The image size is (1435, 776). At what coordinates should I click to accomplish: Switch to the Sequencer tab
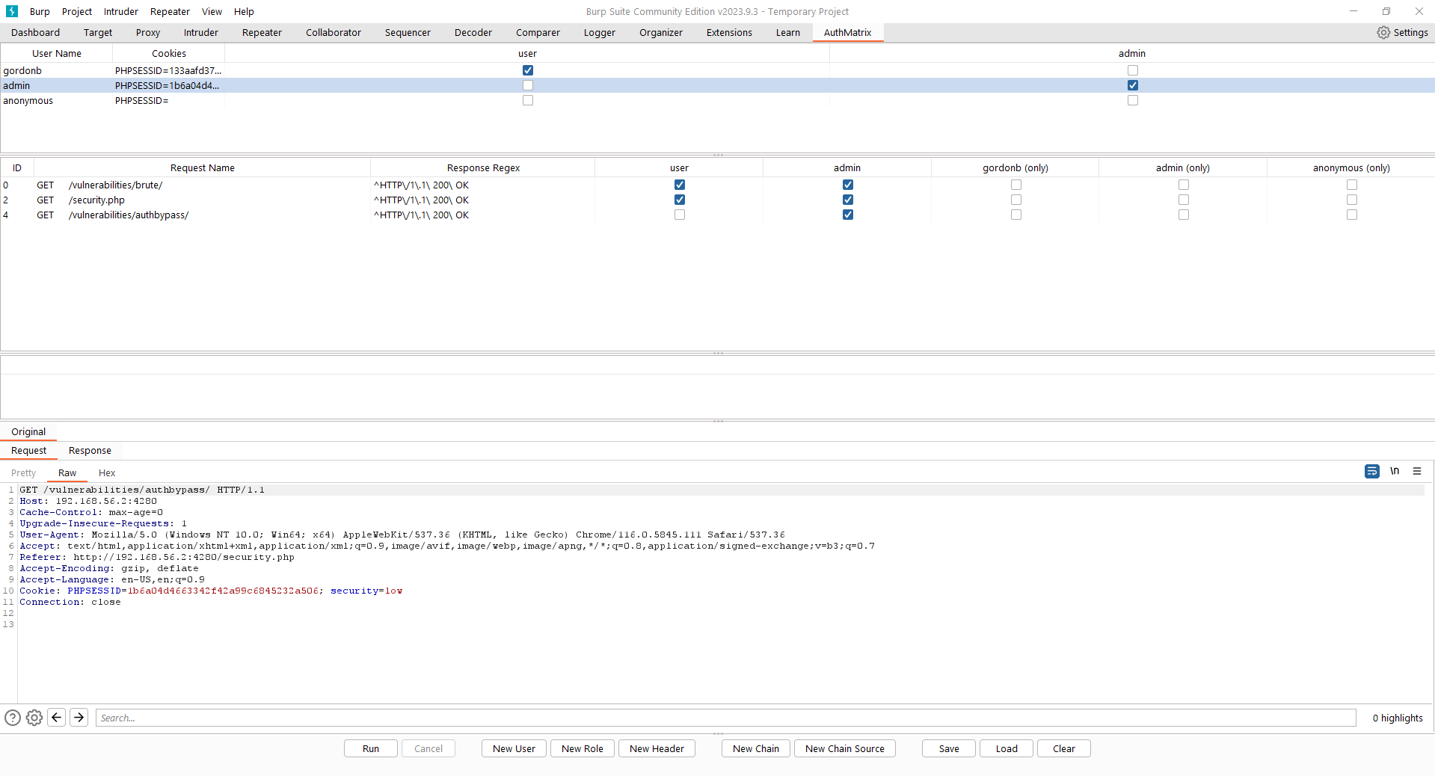[x=408, y=32]
